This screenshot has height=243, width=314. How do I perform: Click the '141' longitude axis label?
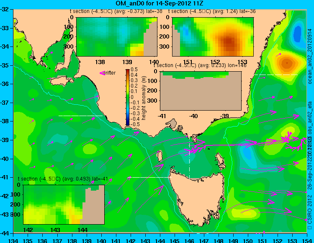pyautogui.click(x=116, y=240)
